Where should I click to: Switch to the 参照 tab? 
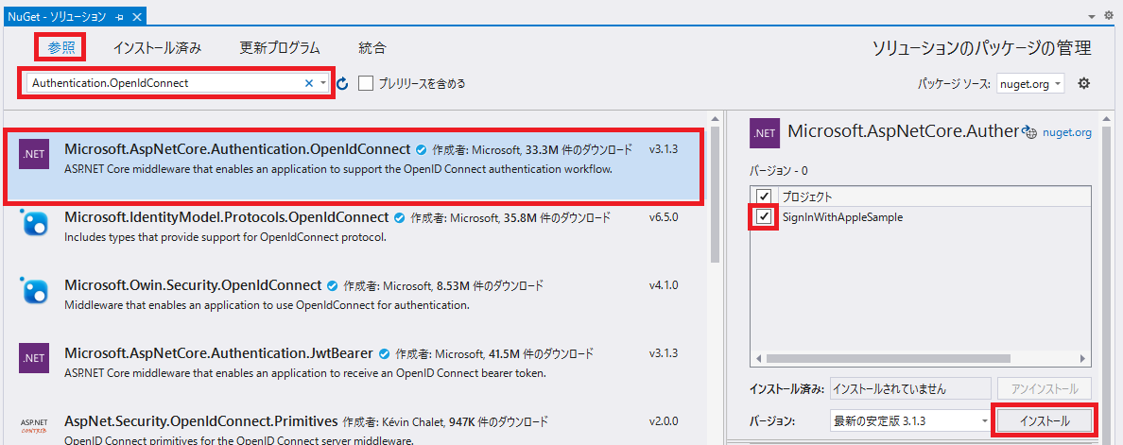(x=61, y=48)
